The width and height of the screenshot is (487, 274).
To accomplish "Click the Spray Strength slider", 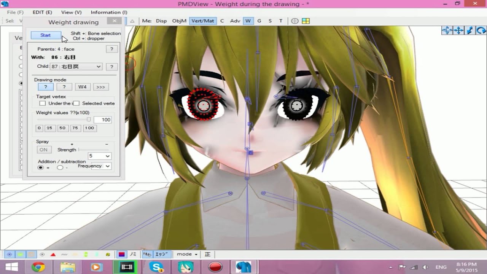I will point(93,150).
